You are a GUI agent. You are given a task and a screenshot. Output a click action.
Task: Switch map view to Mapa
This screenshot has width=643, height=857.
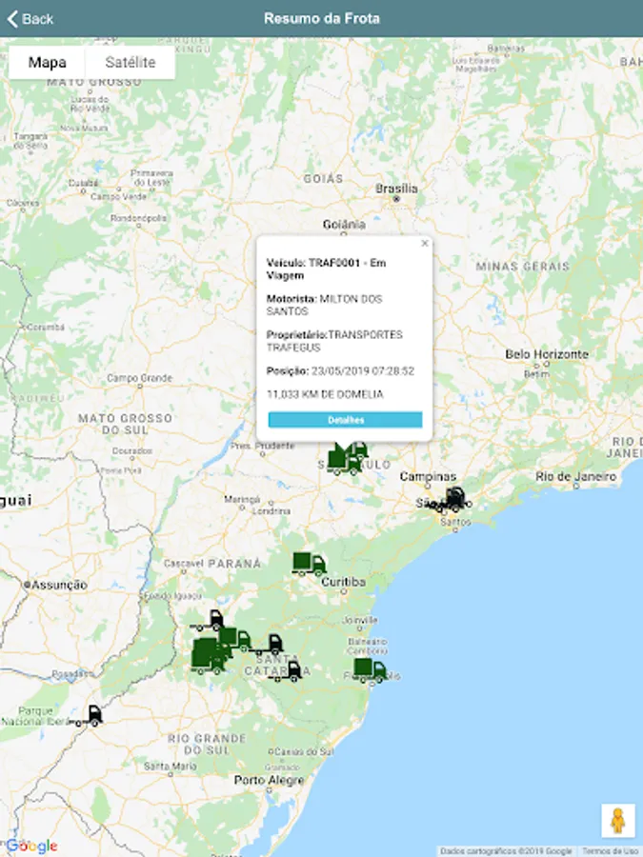[x=47, y=62]
